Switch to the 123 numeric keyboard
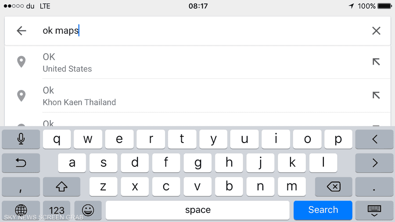 [57, 211]
